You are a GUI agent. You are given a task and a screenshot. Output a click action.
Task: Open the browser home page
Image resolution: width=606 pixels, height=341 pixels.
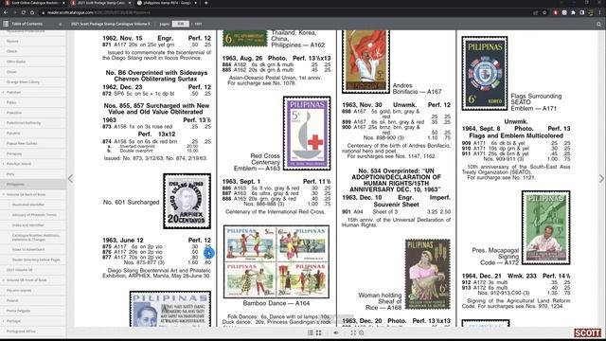[x=32, y=12]
